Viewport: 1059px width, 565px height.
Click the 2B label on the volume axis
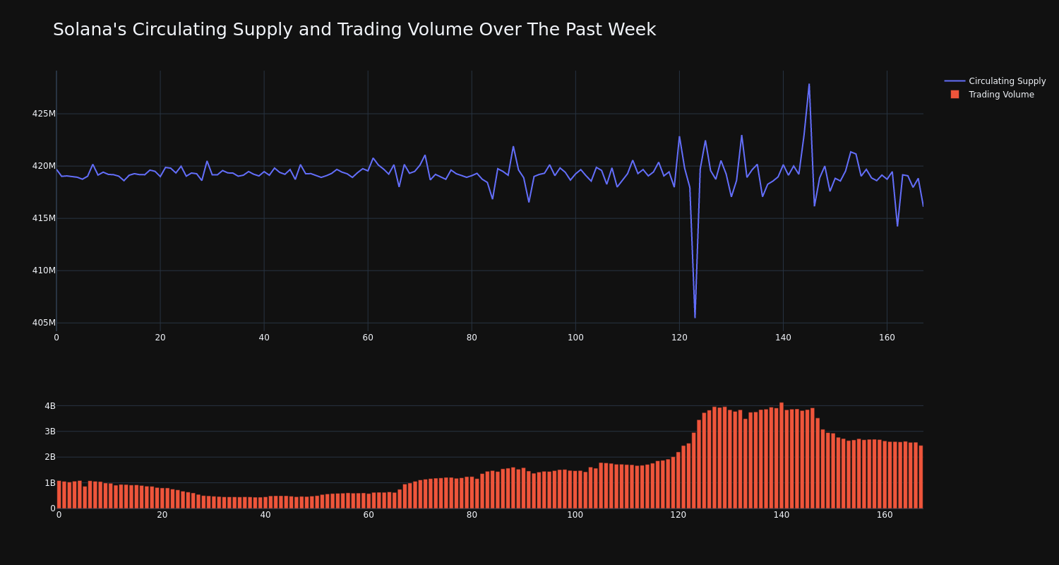pyautogui.click(x=50, y=457)
